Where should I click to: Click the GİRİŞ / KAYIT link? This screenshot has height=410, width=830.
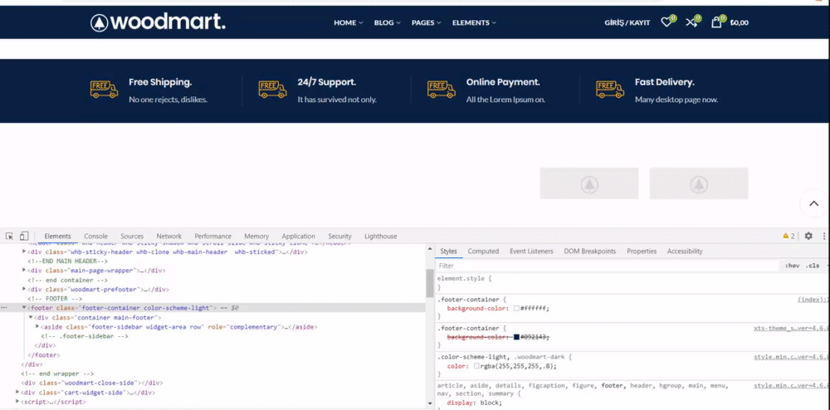tap(627, 22)
